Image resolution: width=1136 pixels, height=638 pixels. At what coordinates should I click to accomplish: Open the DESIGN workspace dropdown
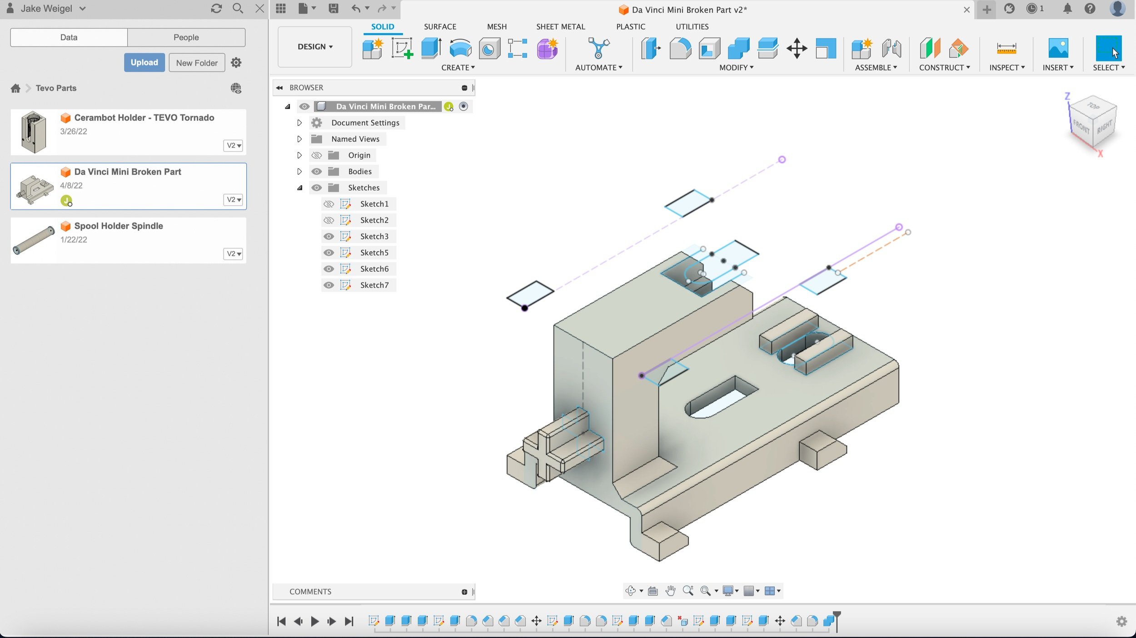click(315, 47)
